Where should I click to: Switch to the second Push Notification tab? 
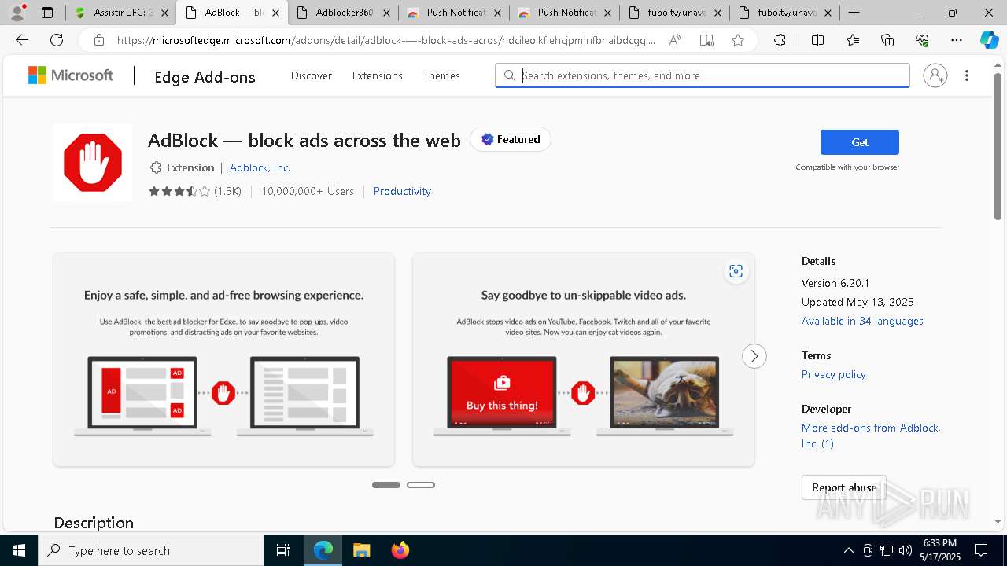click(564, 13)
